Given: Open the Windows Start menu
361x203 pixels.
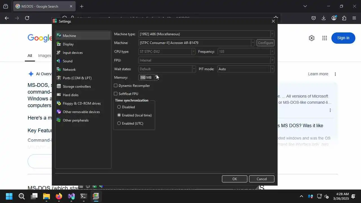Looking at the screenshot, I should tap(9, 196).
